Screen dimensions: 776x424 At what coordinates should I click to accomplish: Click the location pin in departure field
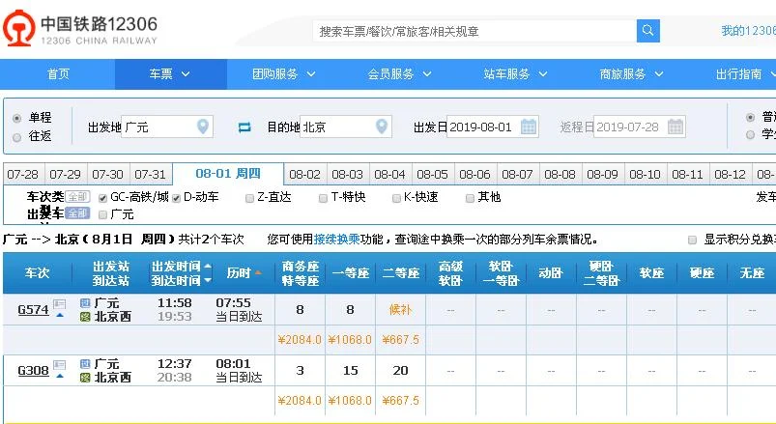pyautogui.click(x=203, y=127)
